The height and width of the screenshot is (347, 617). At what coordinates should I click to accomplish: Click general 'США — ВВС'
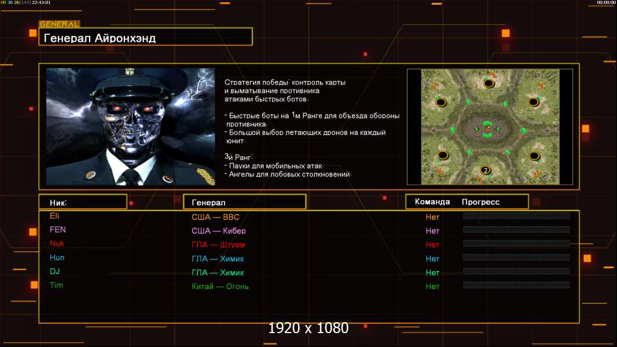tap(215, 217)
